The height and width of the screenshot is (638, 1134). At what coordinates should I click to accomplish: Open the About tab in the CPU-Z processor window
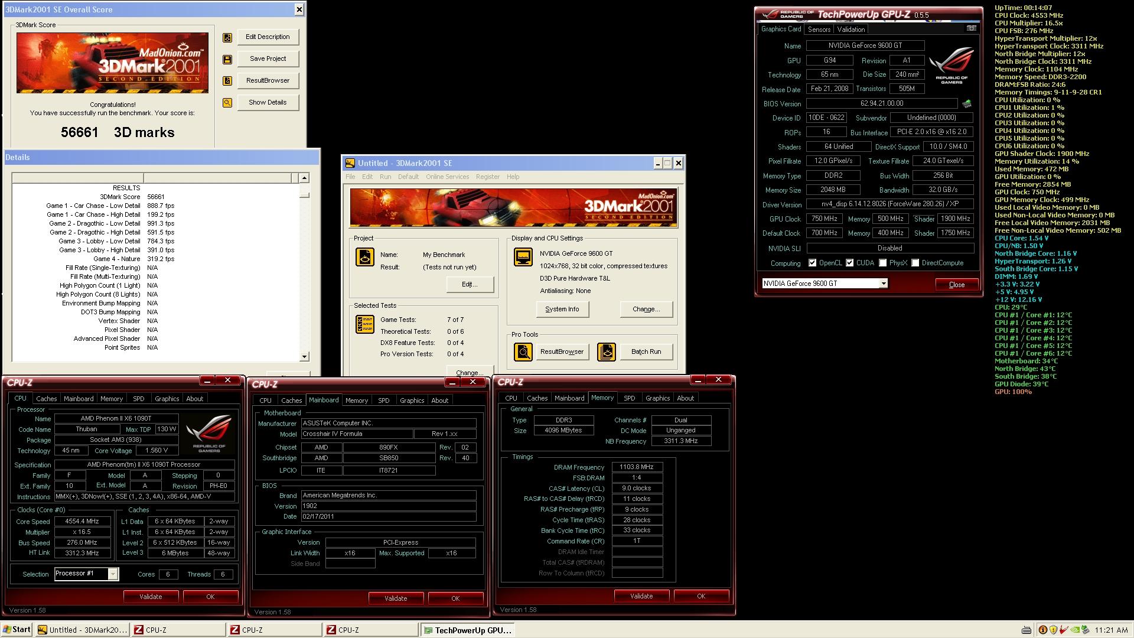tap(194, 399)
